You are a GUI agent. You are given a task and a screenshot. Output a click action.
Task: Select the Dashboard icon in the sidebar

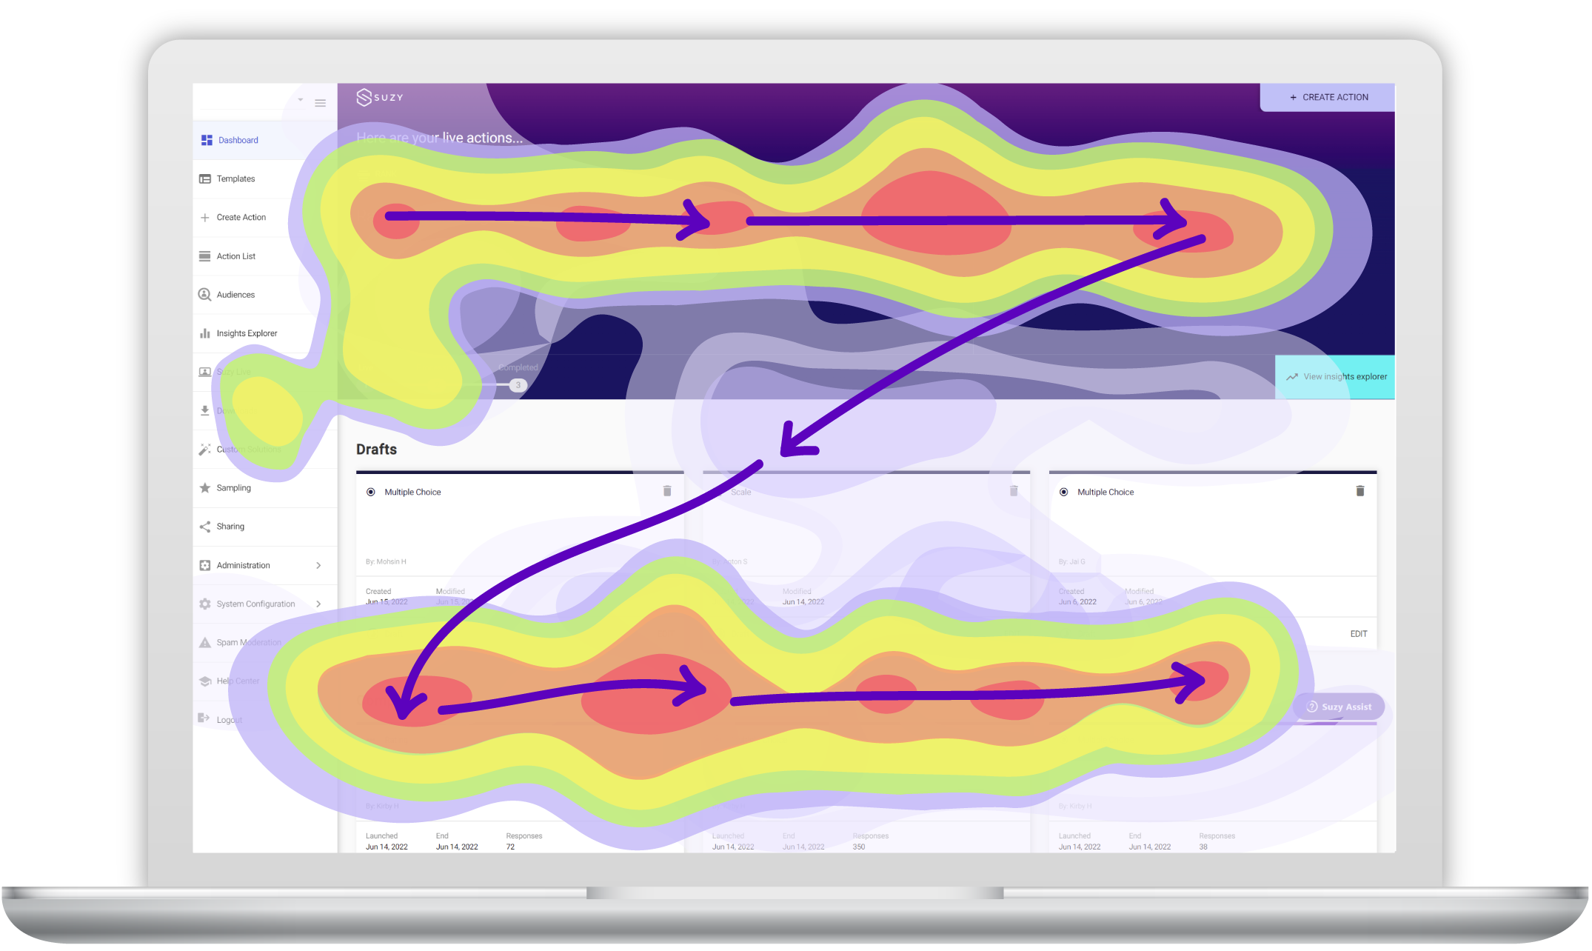point(205,139)
